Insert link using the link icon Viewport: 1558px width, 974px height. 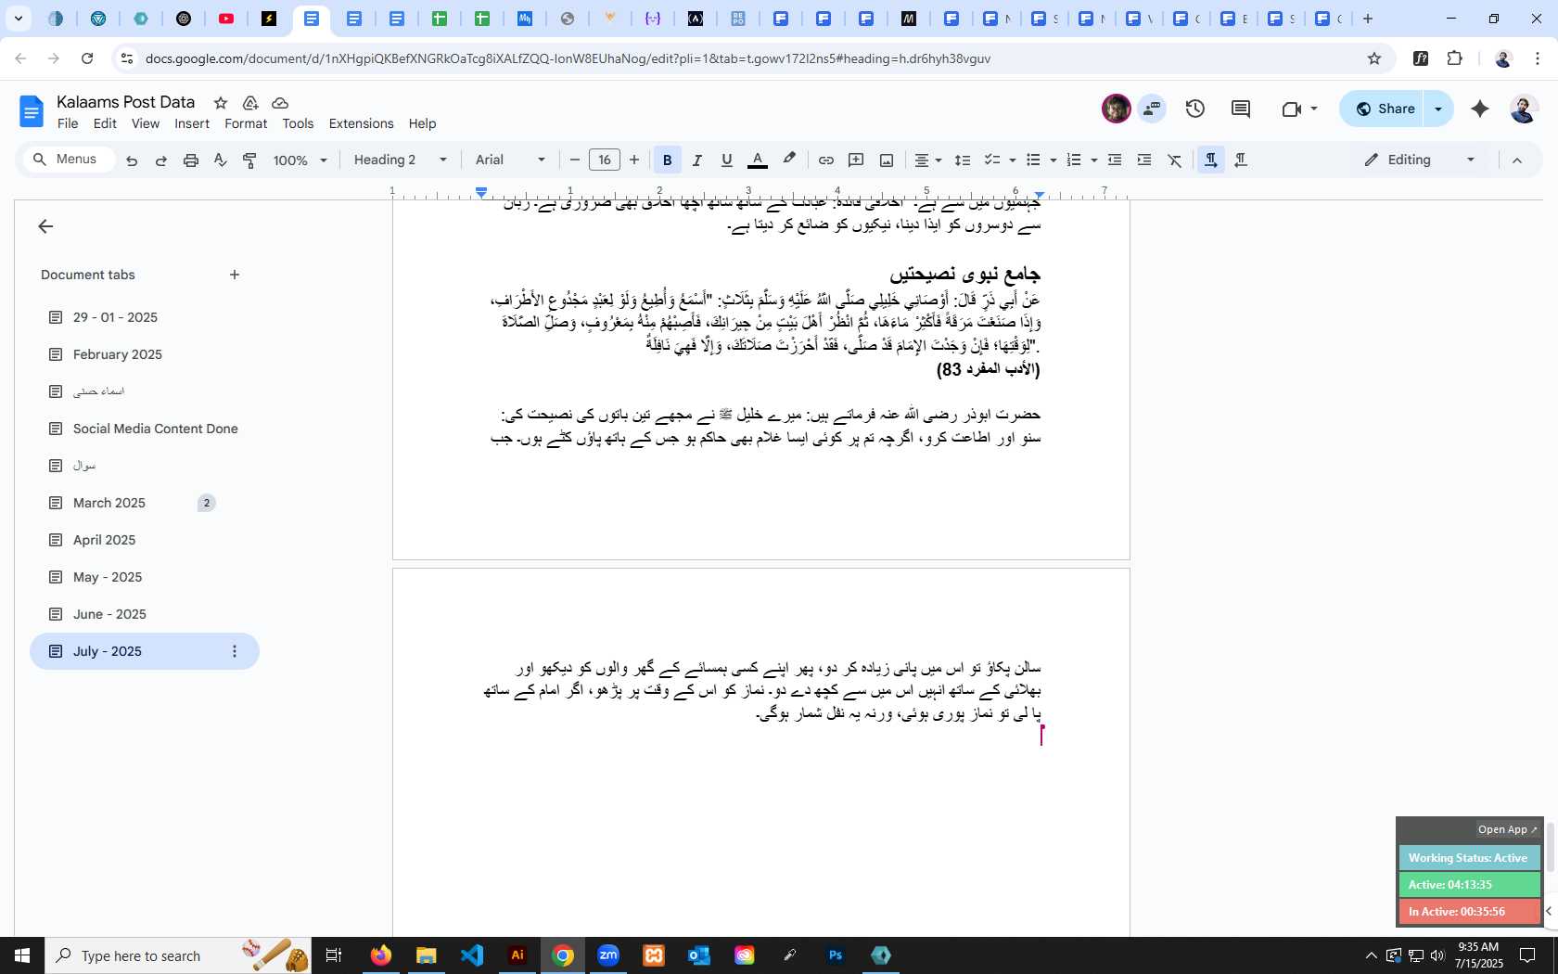point(825,160)
